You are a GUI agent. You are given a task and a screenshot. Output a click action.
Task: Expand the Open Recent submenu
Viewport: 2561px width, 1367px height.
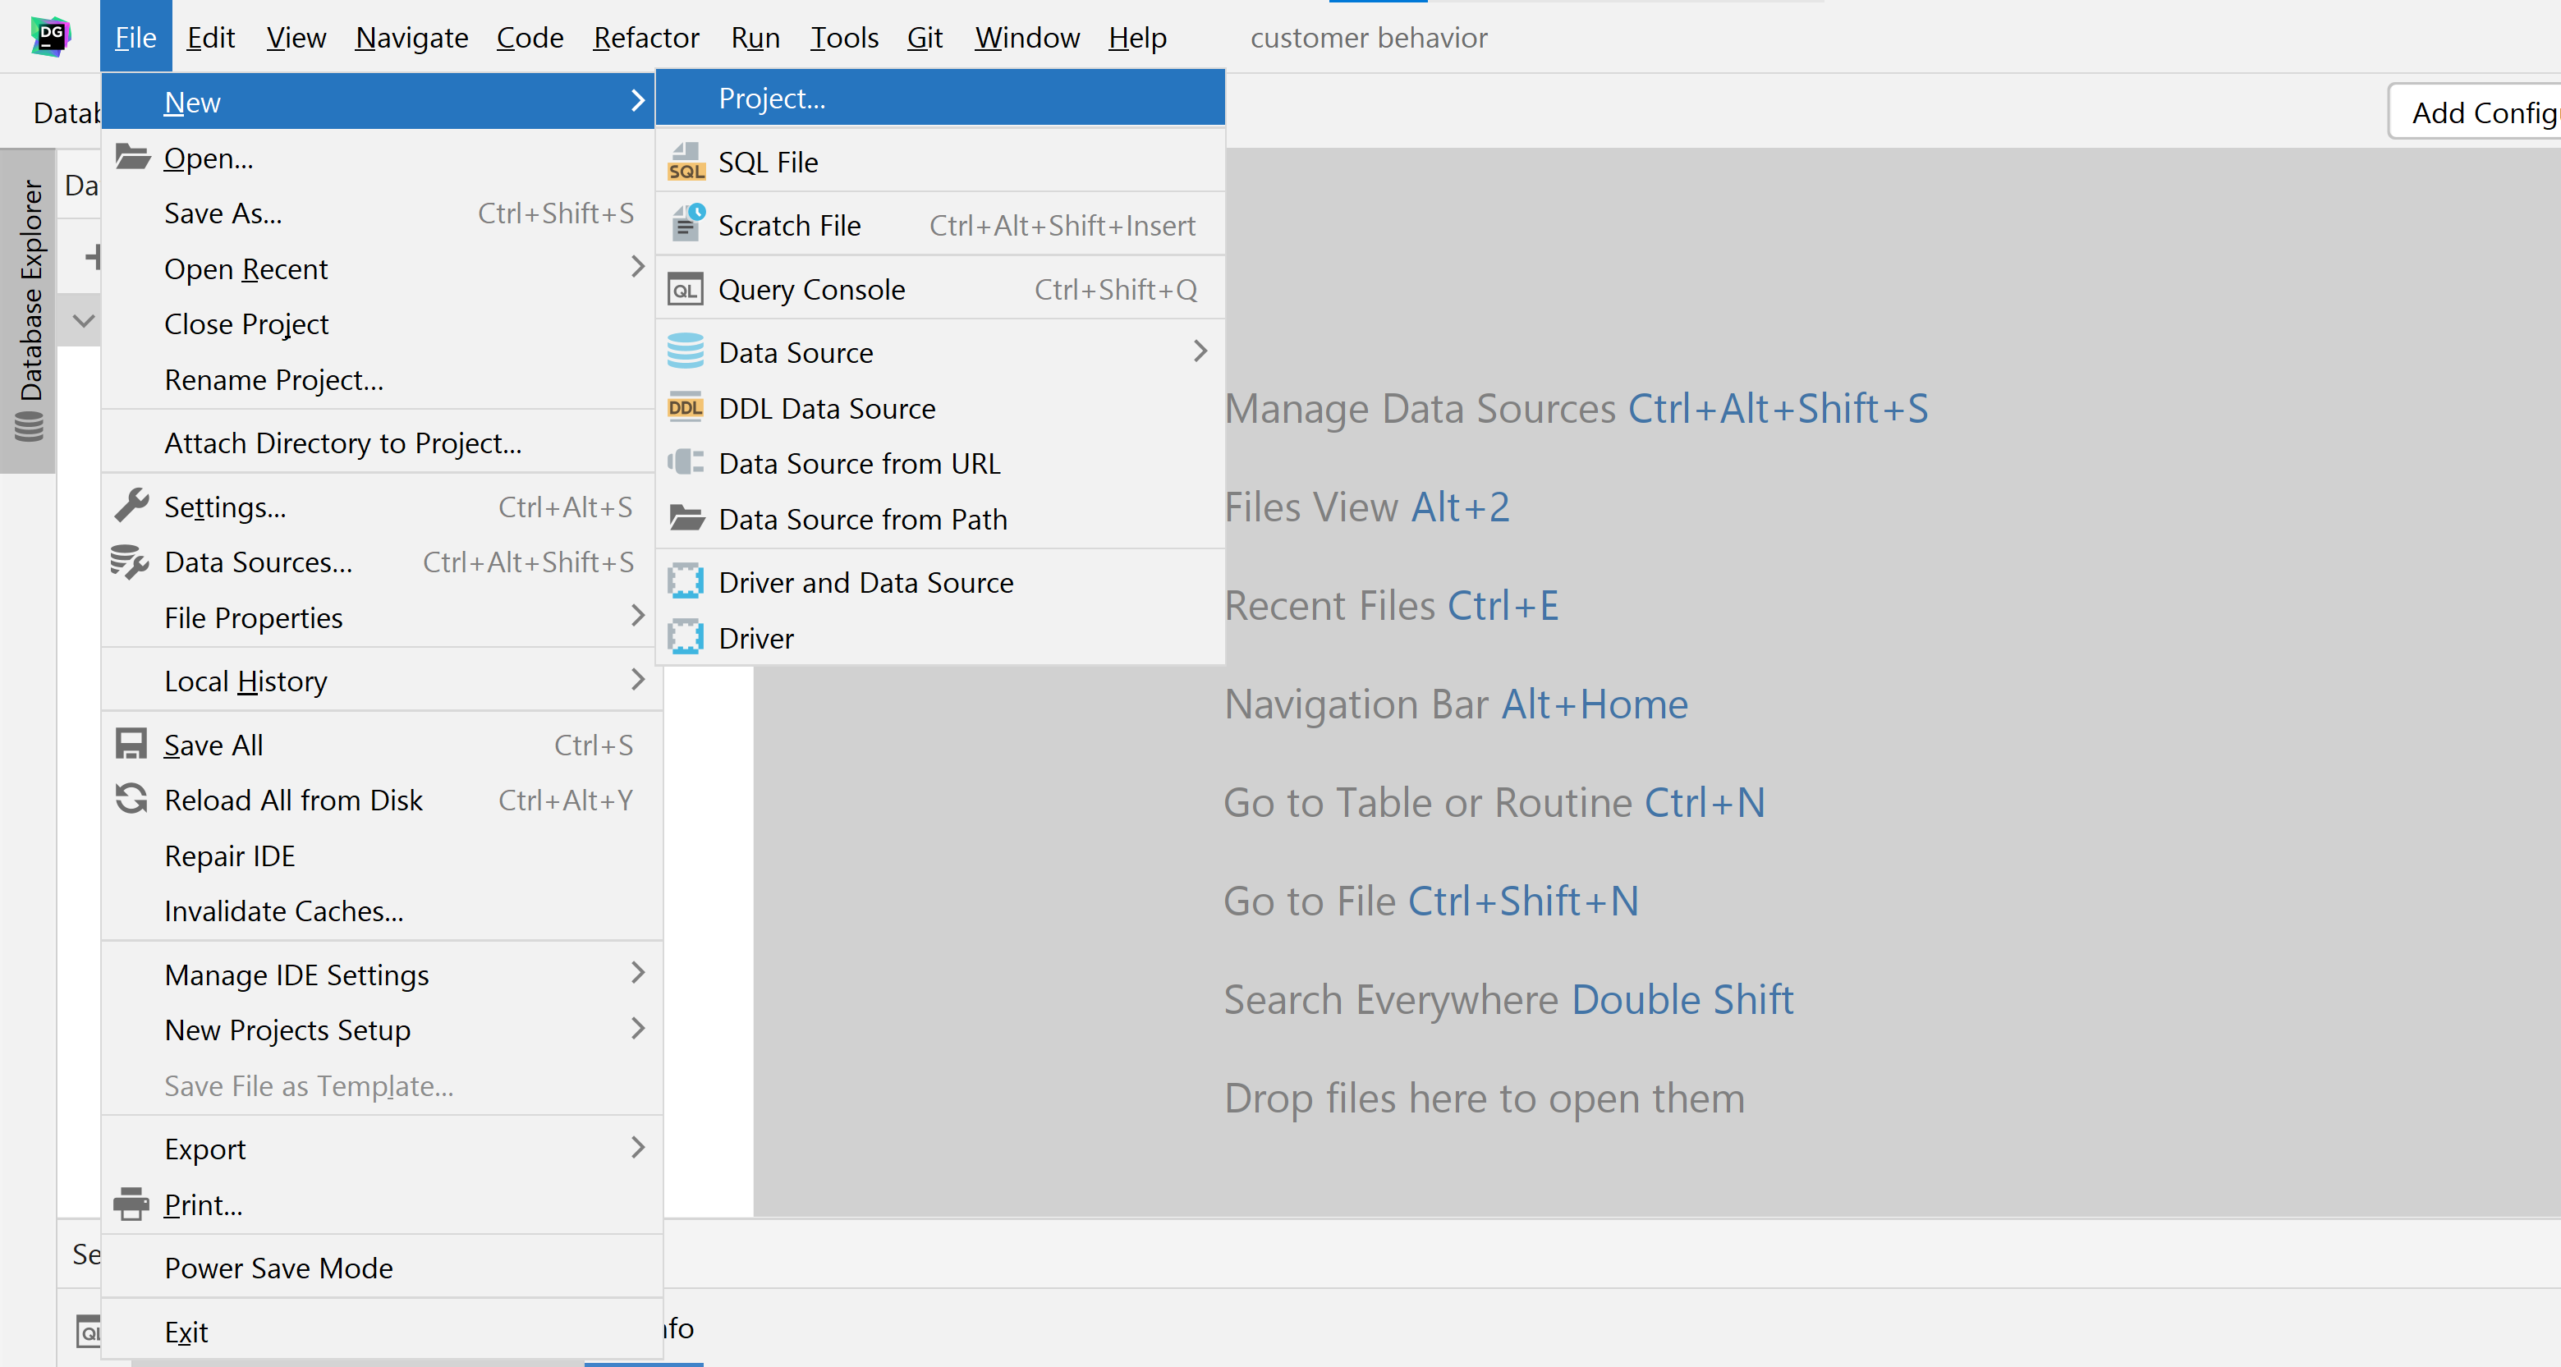[x=246, y=268]
